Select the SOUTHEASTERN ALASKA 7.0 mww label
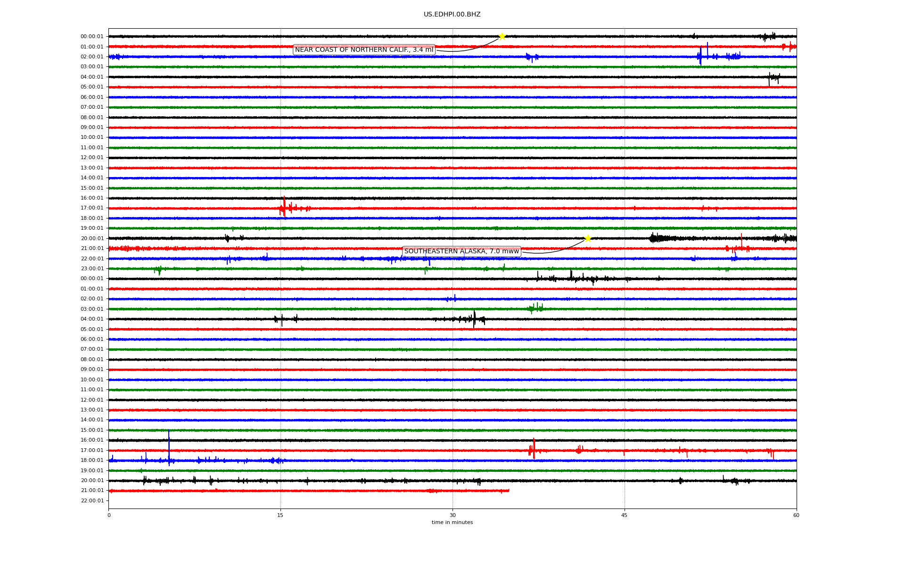This screenshot has height=565, width=905. pos(461,251)
